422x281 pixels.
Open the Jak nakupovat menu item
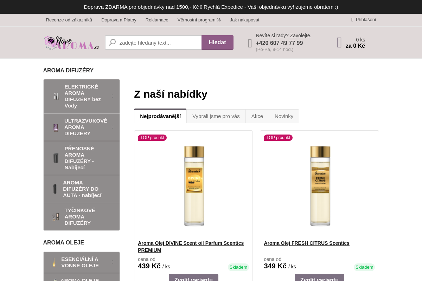(x=244, y=20)
